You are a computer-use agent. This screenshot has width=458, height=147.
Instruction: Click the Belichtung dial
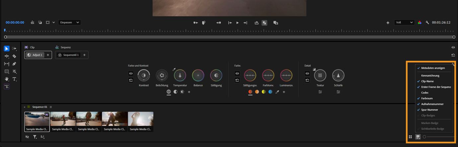[x=162, y=75]
